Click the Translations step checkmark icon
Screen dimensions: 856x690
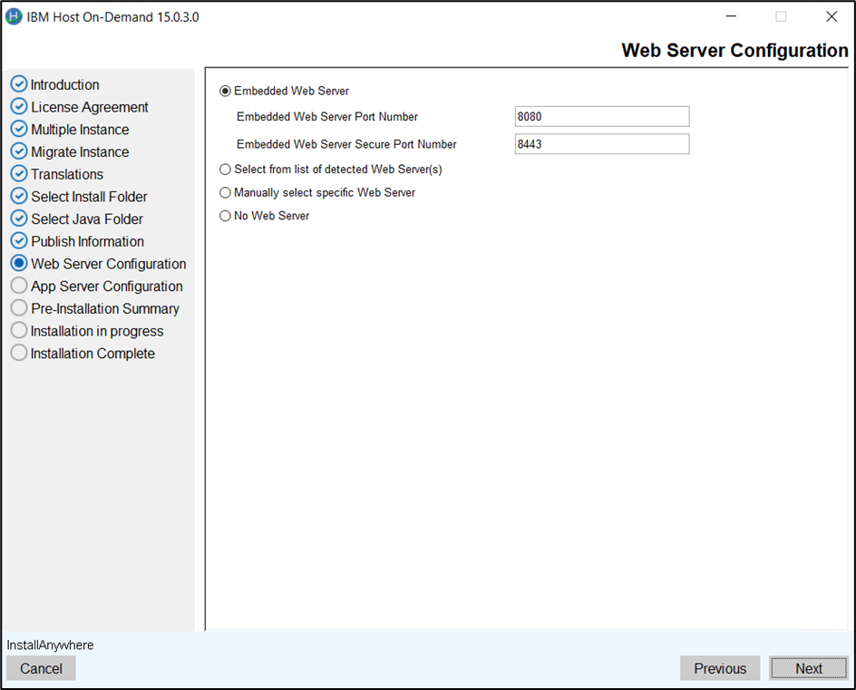coord(19,174)
